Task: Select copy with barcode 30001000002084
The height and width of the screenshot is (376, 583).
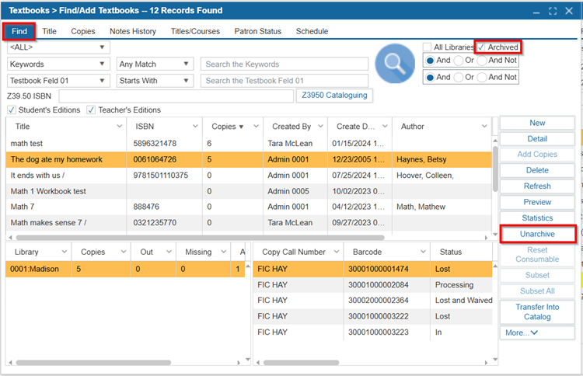Action: pos(372,285)
